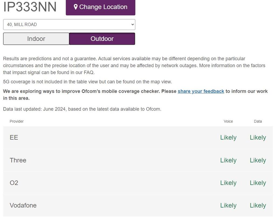Image resolution: width=276 pixels, height=220 pixels.
Task: Click the map pin icon beside Change Location
Action: point(76,7)
